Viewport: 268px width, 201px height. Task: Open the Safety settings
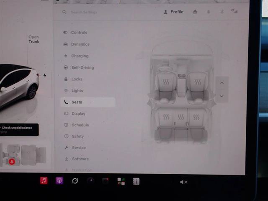(x=74, y=136)
